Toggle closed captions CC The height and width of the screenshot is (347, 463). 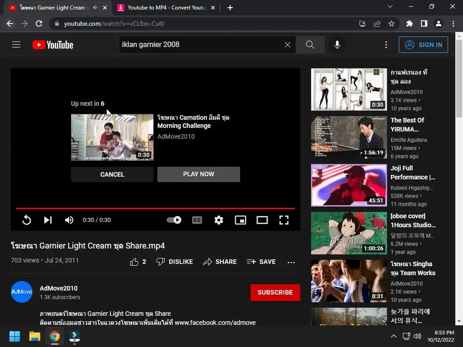pos(197,220)
